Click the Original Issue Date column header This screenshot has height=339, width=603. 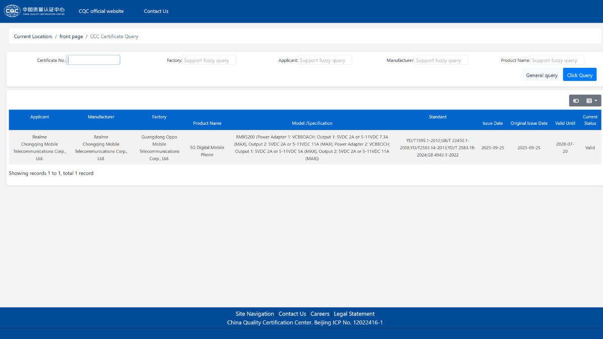pyautogui.click(x=529, y=123)
